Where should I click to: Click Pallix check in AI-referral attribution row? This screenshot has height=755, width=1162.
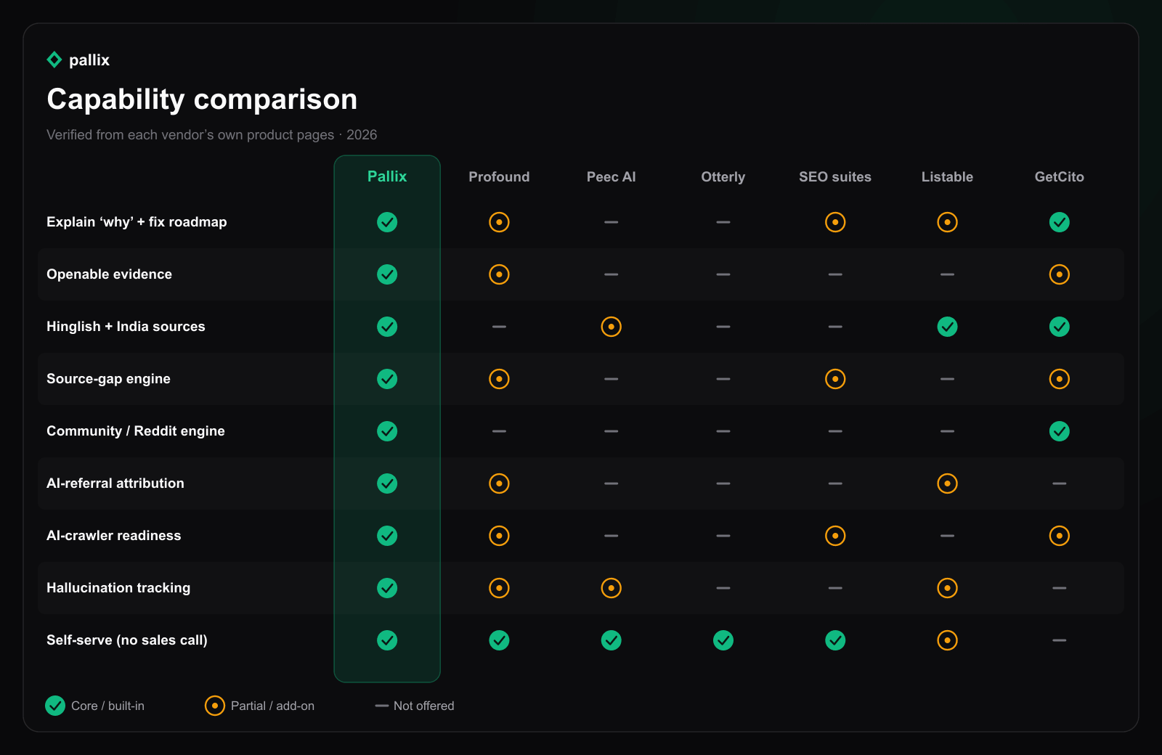pos(387,483)
